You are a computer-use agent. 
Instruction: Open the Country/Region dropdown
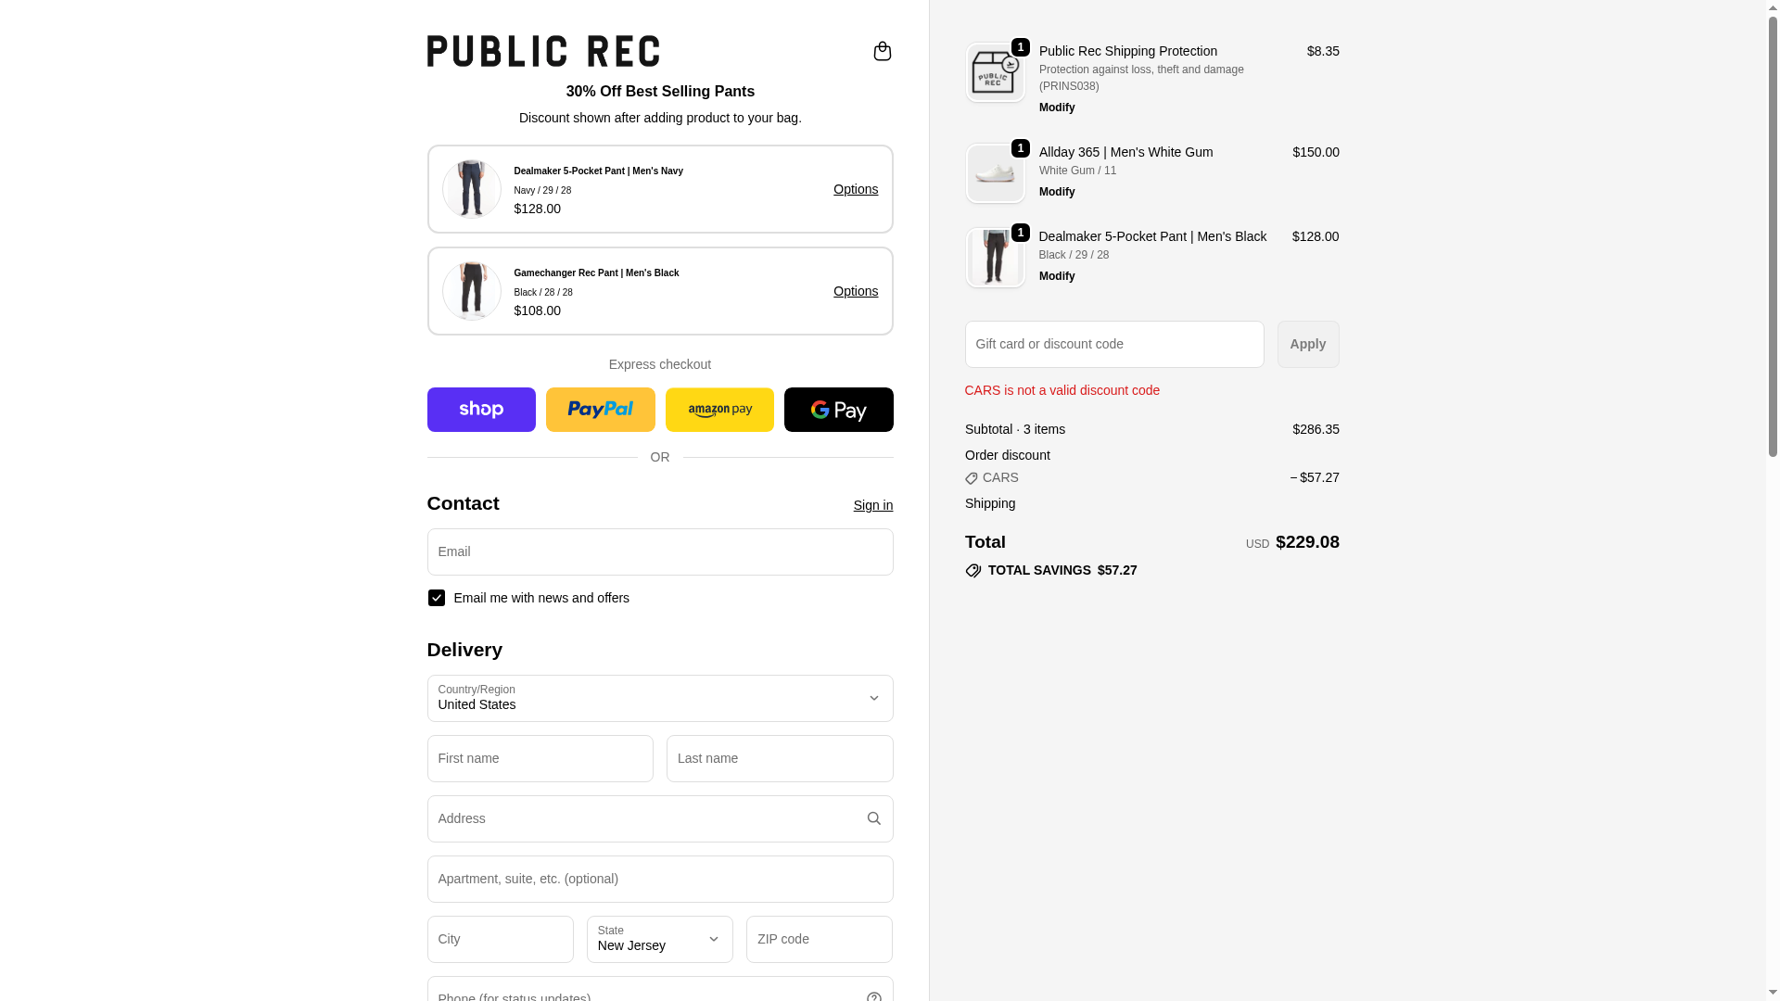pyautogui.click(x=659, y=698)
